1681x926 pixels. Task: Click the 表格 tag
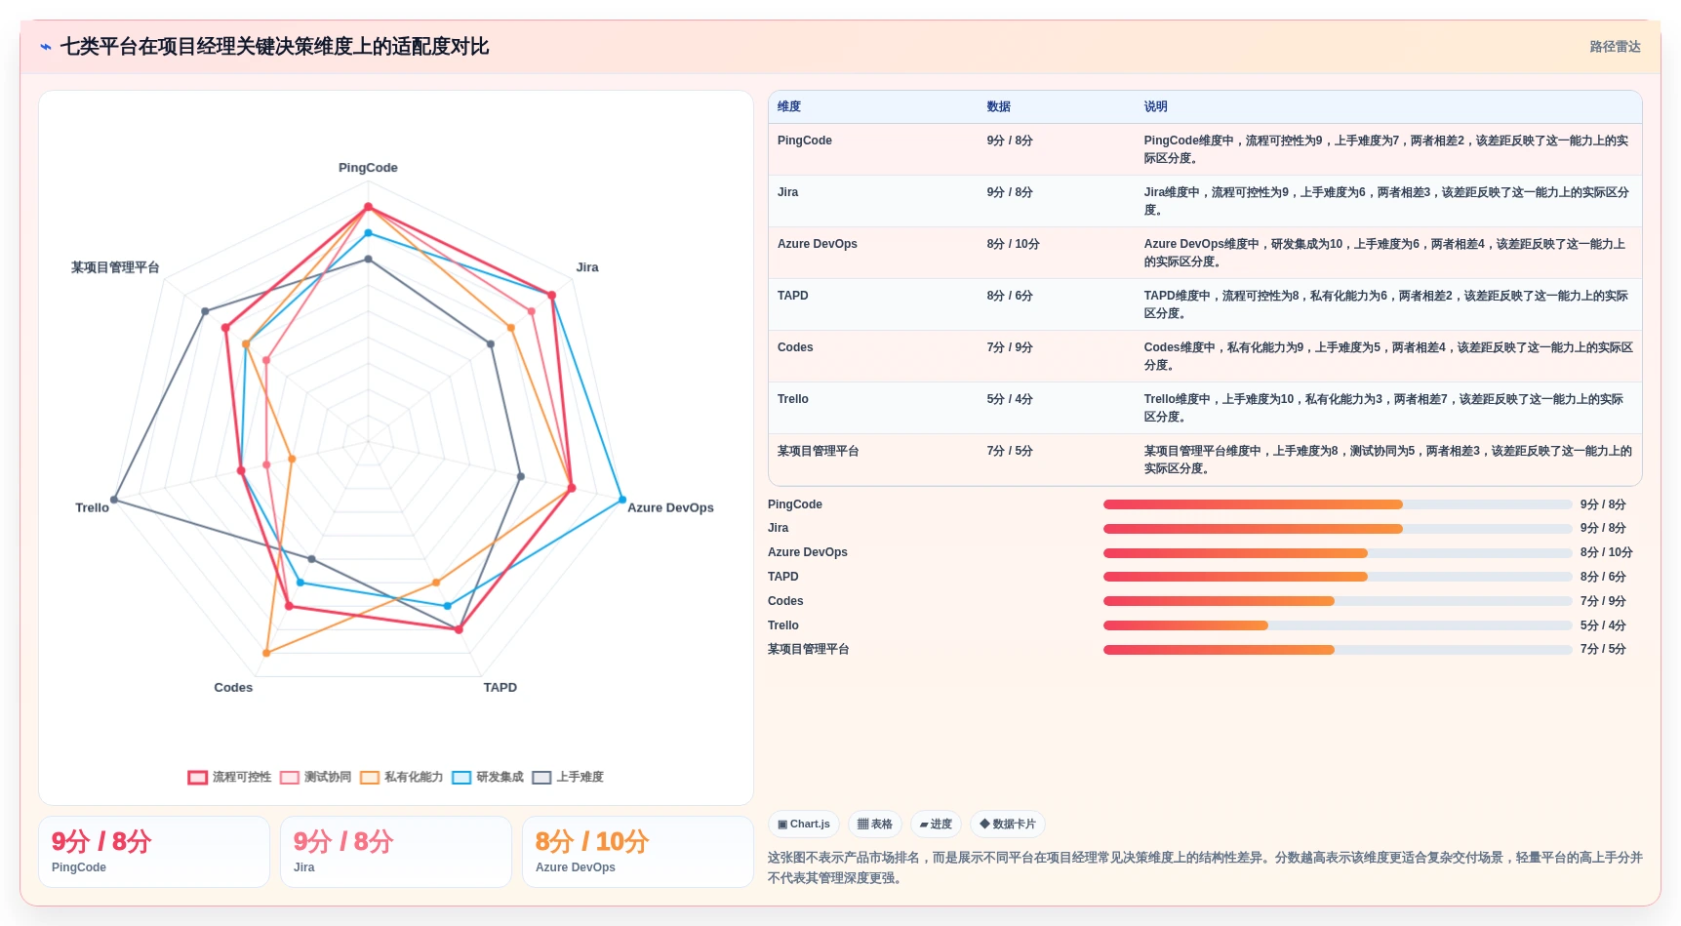875,825
